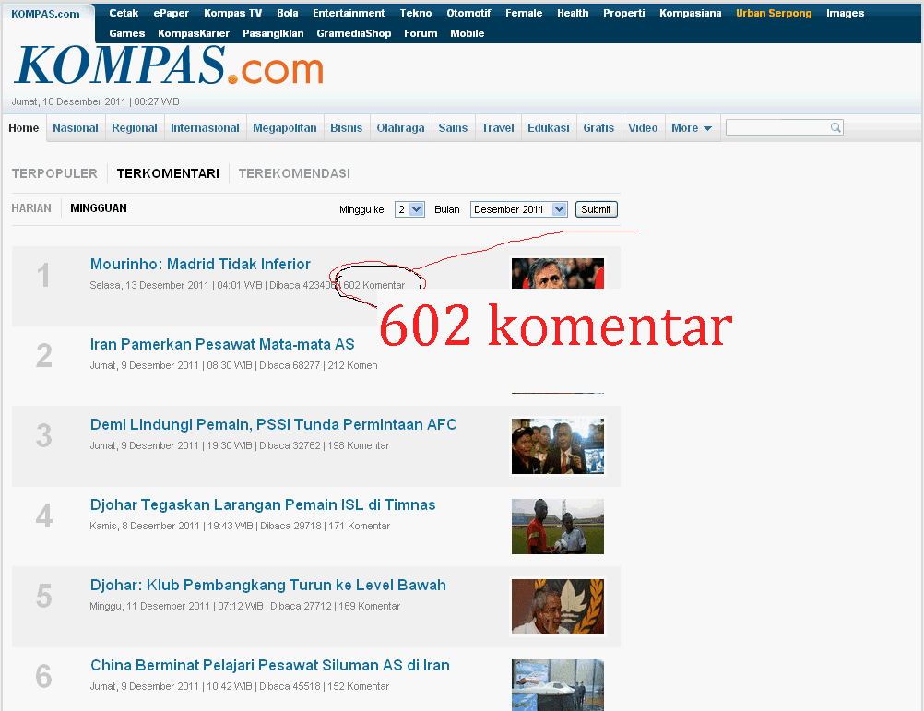Open the Kompas TV link

pyautogui.click(x=232, y=13)
